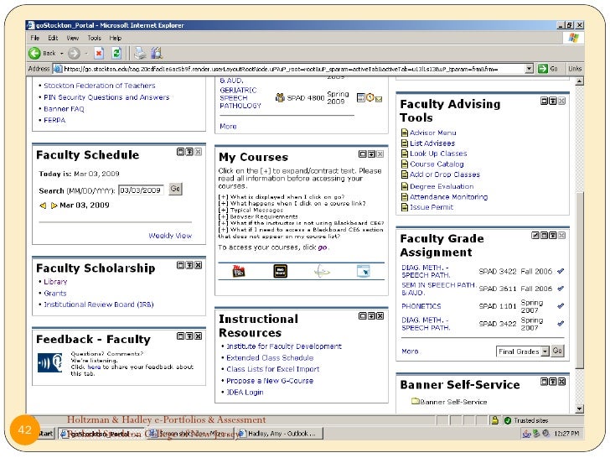Open the Back button history dropdown arrow
This screenshot has width=610, height=458.
[61, 54]
